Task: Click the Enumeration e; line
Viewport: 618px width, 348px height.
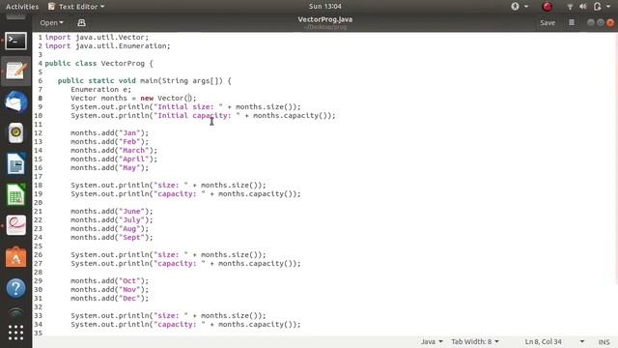Action: pyautogui.click(x=100, y=89)
